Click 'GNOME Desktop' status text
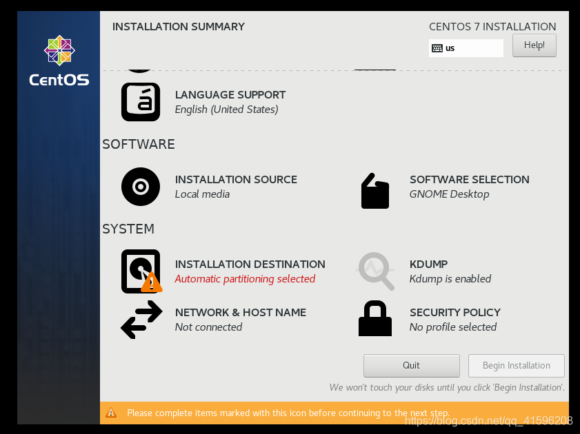The height and width of the screenshot is (434, 580). pyautogui.click(x=450, y=194)
